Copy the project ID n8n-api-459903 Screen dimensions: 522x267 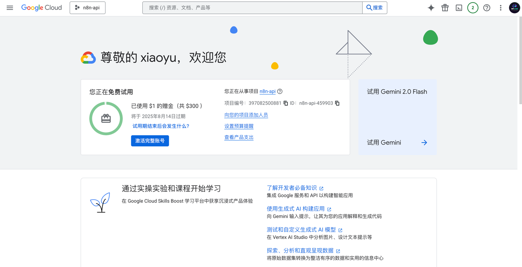pos(337,103)
